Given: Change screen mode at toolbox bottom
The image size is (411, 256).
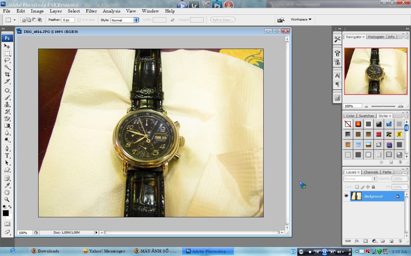Looking at the screenshot, I should 7,232.
